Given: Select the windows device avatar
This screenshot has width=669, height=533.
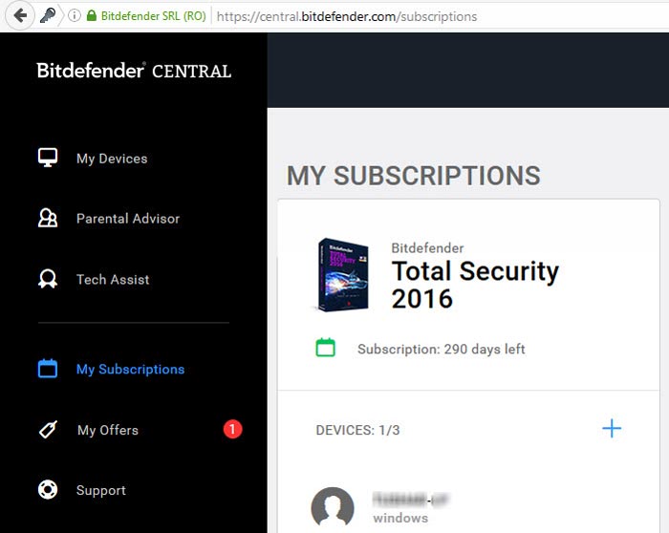Looking at the screenshot, I should [333, 508].
